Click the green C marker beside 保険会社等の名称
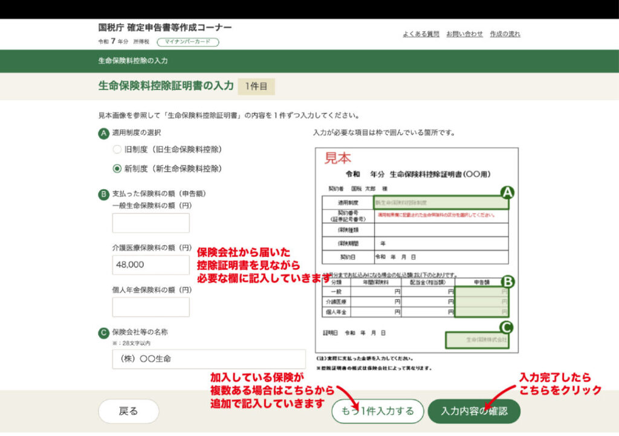The image size is (619, 436). pos(104,332)
